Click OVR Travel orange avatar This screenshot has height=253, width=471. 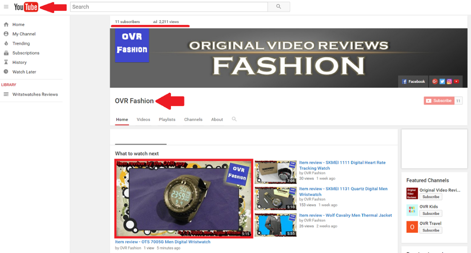[x=412, y=227]
